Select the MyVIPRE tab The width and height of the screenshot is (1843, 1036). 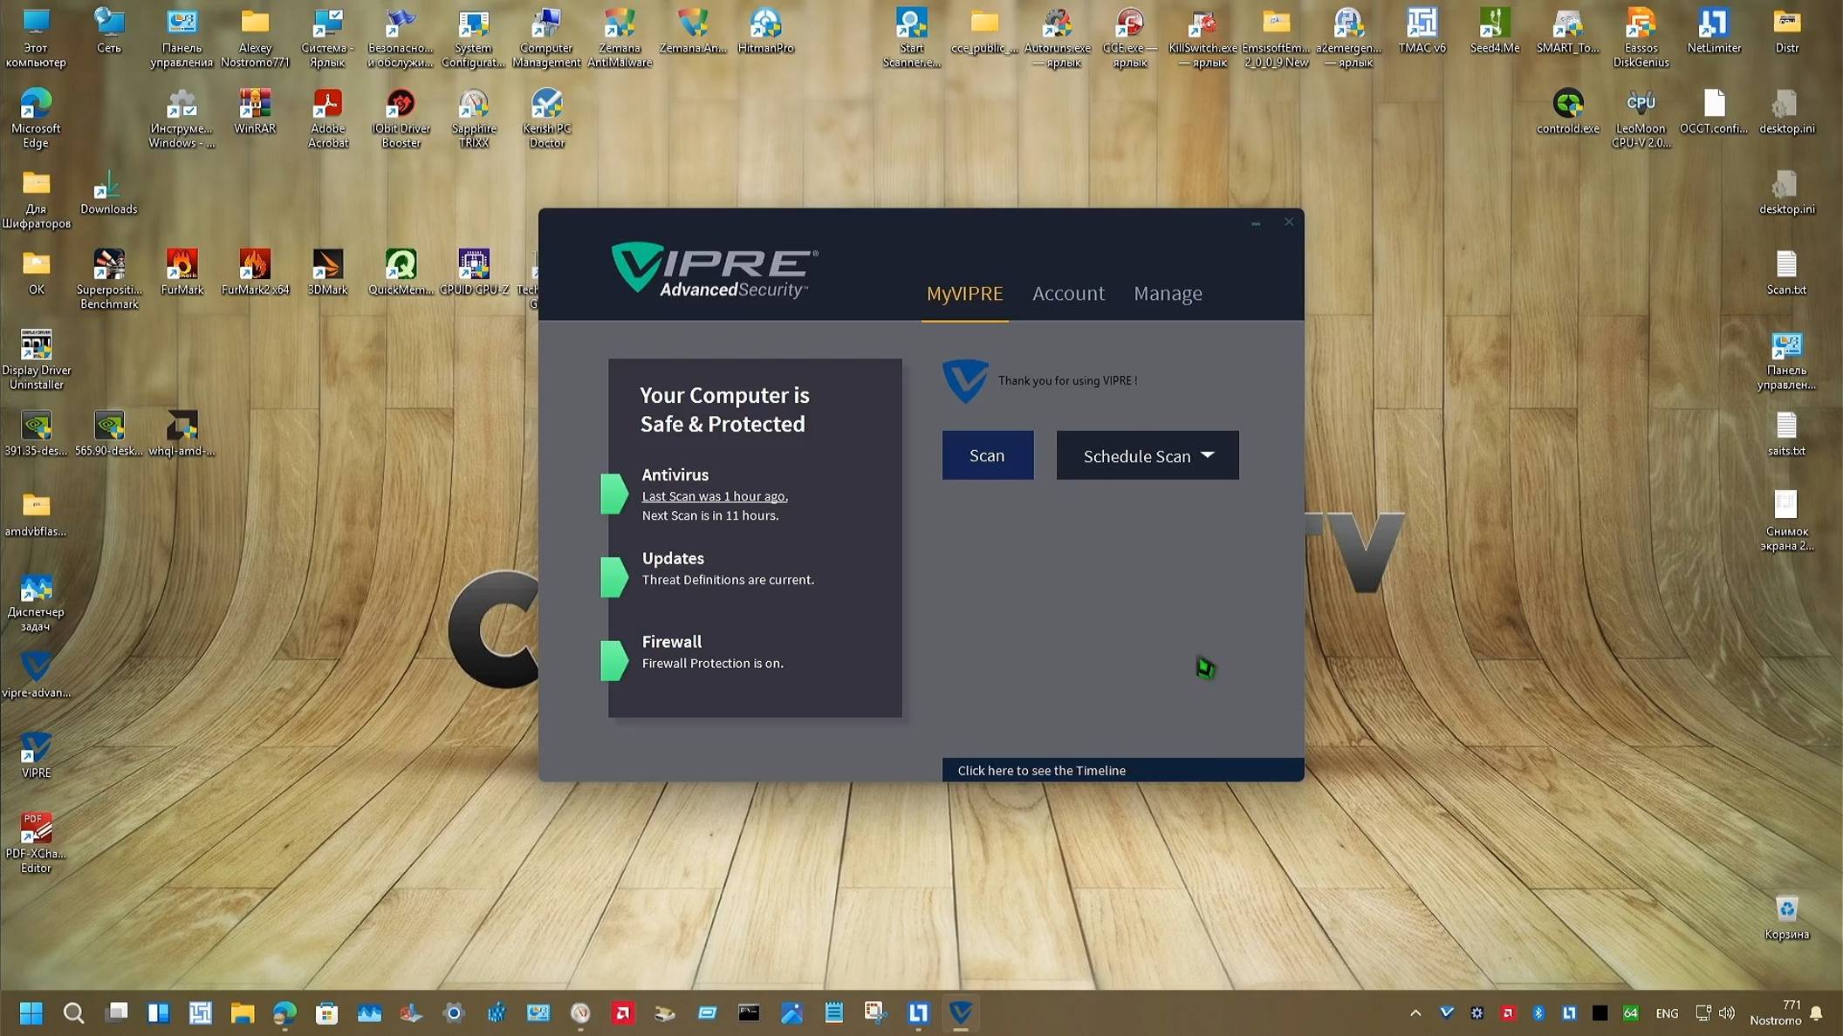pyautogui.click(x=964, y=293)
